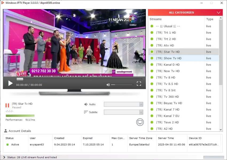Select the Tv 8.5 HD stream

click(183, 84)
